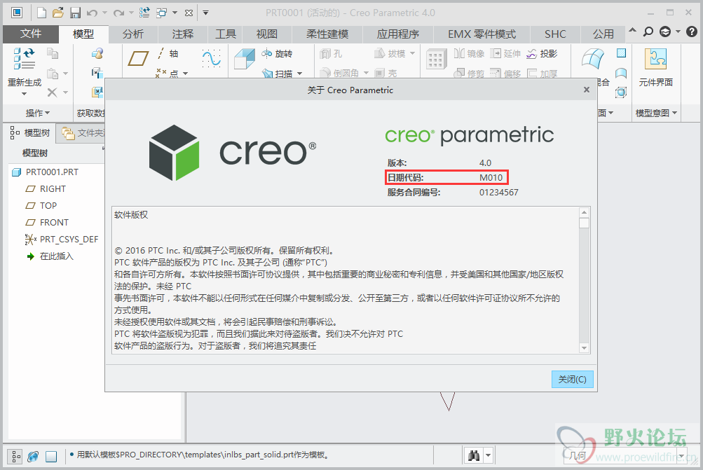Click the 拉伸 extrude box icon
The width and height of the screenshot is (703, 470).
[x=245, y=59]
